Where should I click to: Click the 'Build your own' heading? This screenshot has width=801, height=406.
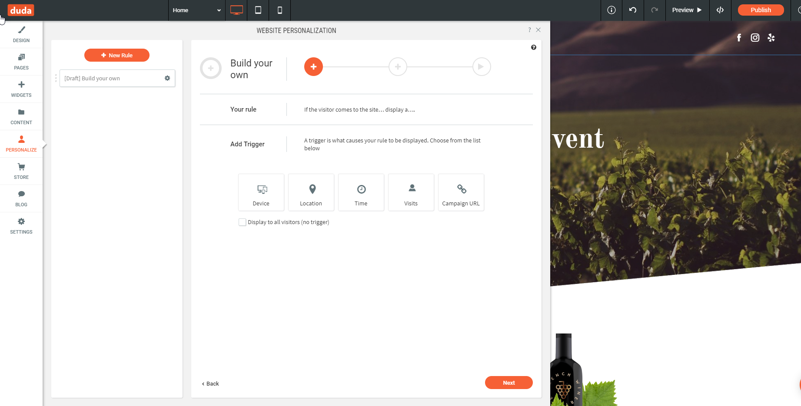(251, 69)
